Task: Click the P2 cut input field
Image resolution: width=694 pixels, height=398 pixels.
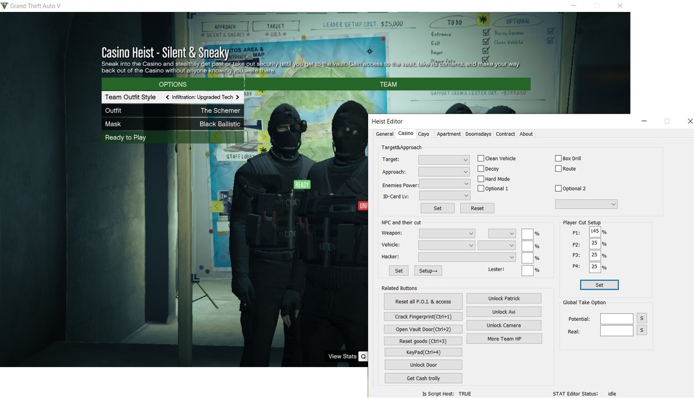Action: point(594,243)
